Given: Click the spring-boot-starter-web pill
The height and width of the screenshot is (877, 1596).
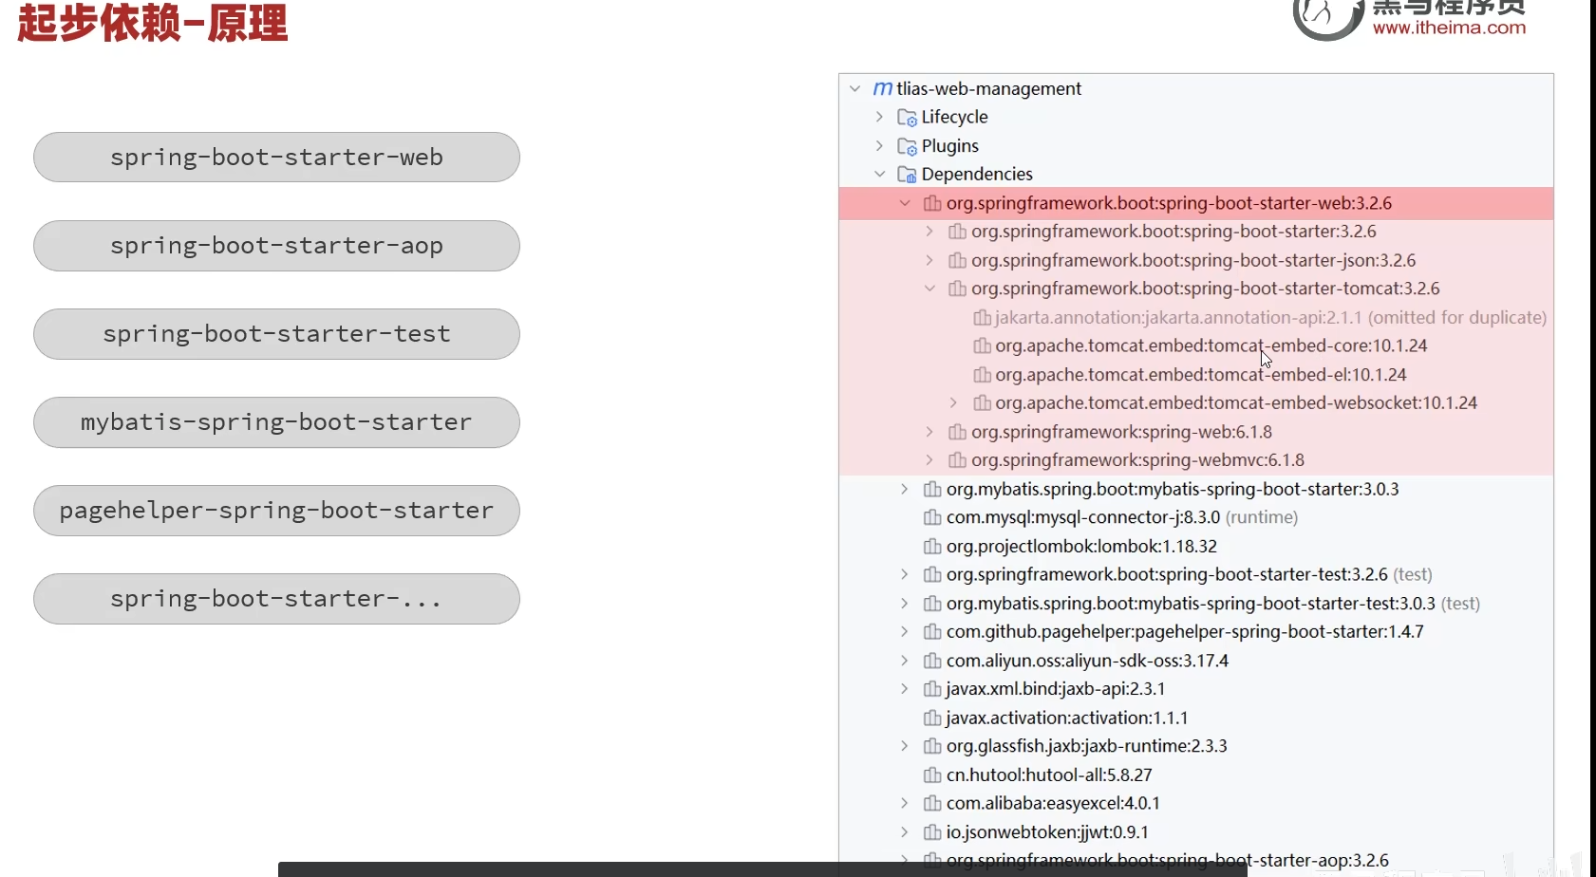Looking at the screenshot, I should click(276, 158).
